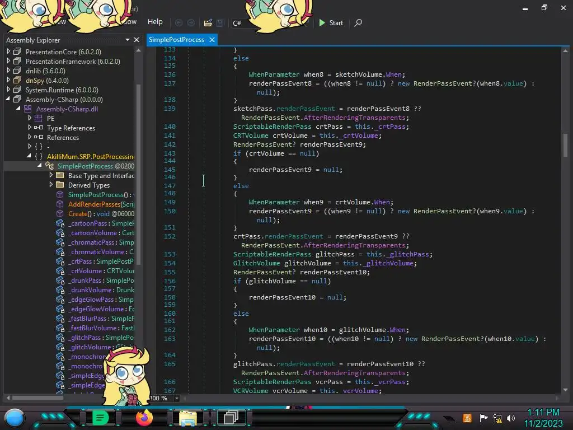
Task: Click the Base Type and Interfaces folder icon
Action: [60, 175]
